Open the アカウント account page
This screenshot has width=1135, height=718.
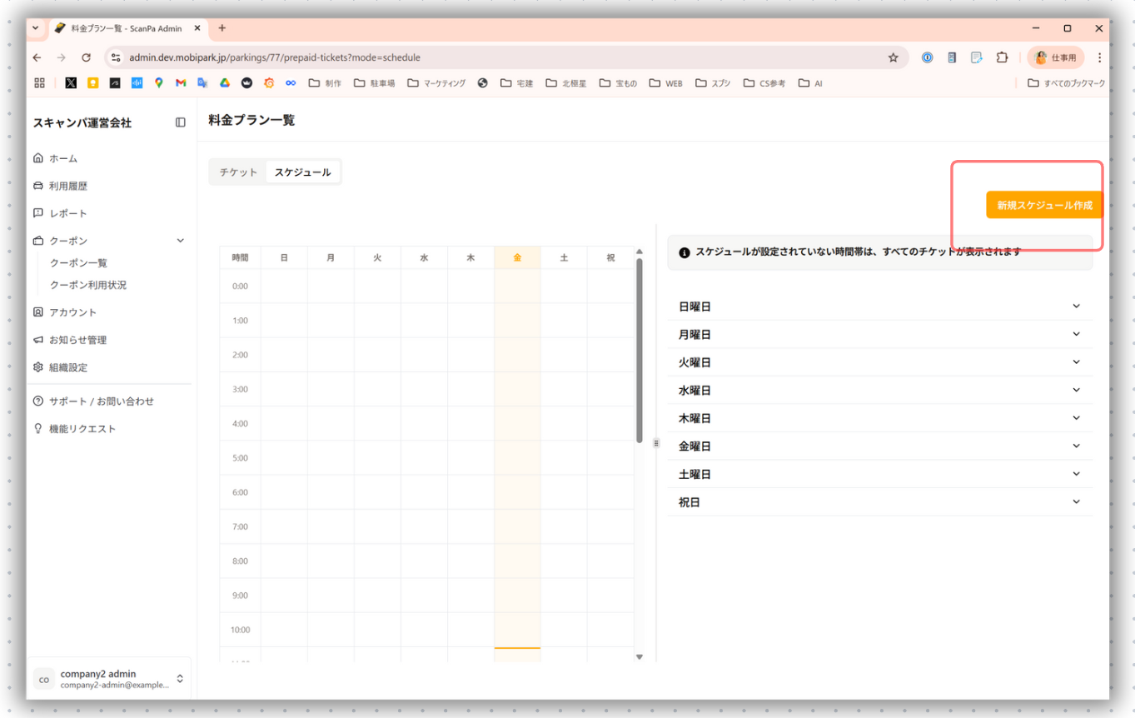72,312
